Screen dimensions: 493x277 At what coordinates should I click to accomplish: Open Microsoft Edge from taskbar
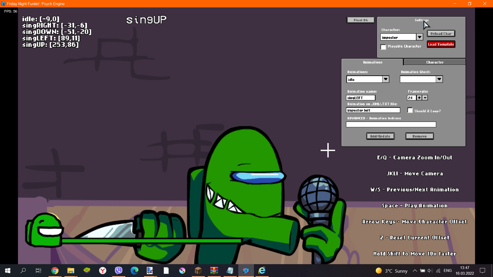pyautogui.click(x=134, y=271)
